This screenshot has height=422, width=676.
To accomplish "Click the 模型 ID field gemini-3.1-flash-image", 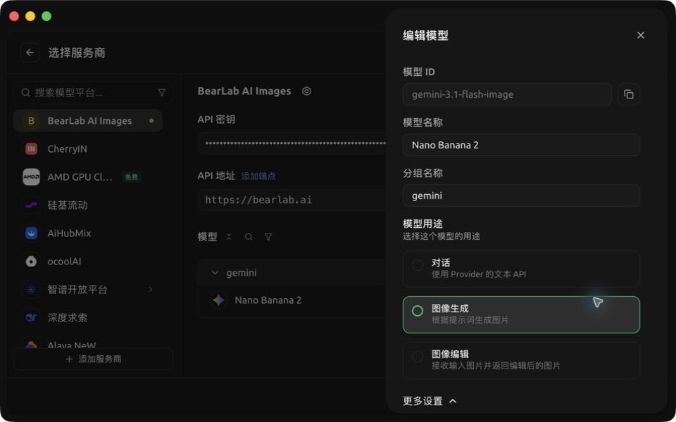I will [508, 94].
